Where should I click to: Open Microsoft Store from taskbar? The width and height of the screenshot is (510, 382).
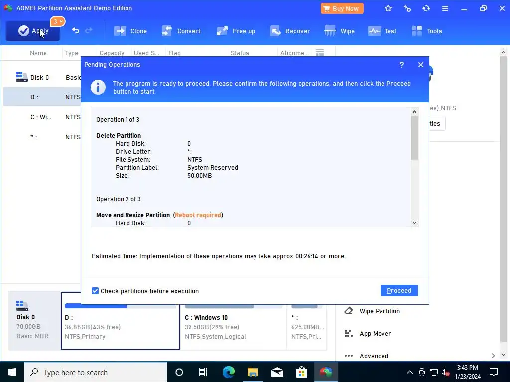tap(301, 372)
